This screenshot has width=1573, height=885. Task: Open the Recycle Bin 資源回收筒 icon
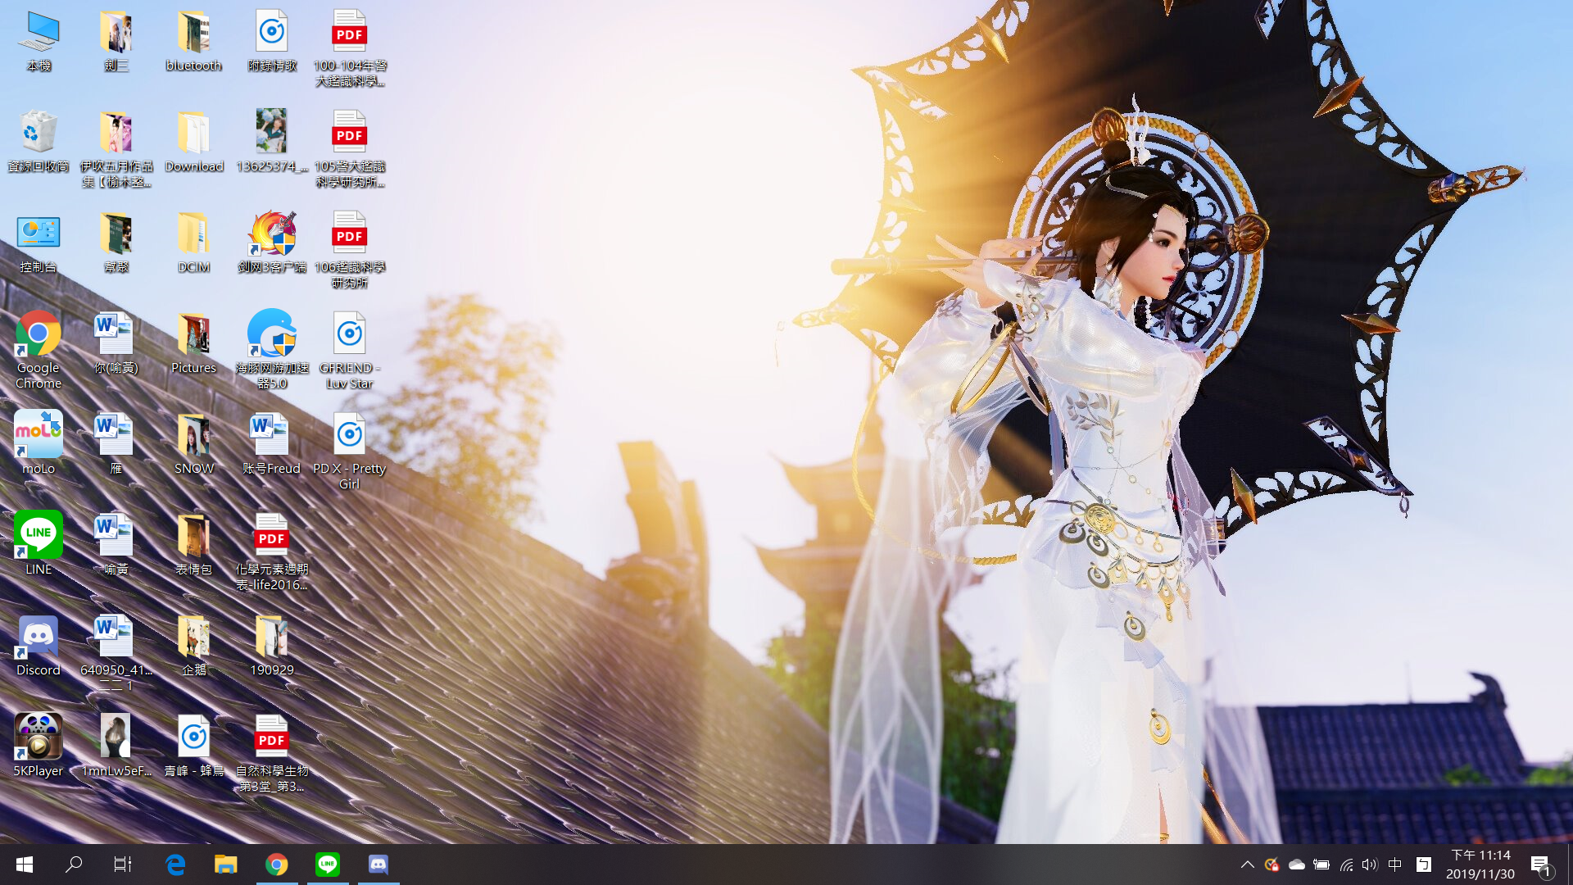coord(39,142)
